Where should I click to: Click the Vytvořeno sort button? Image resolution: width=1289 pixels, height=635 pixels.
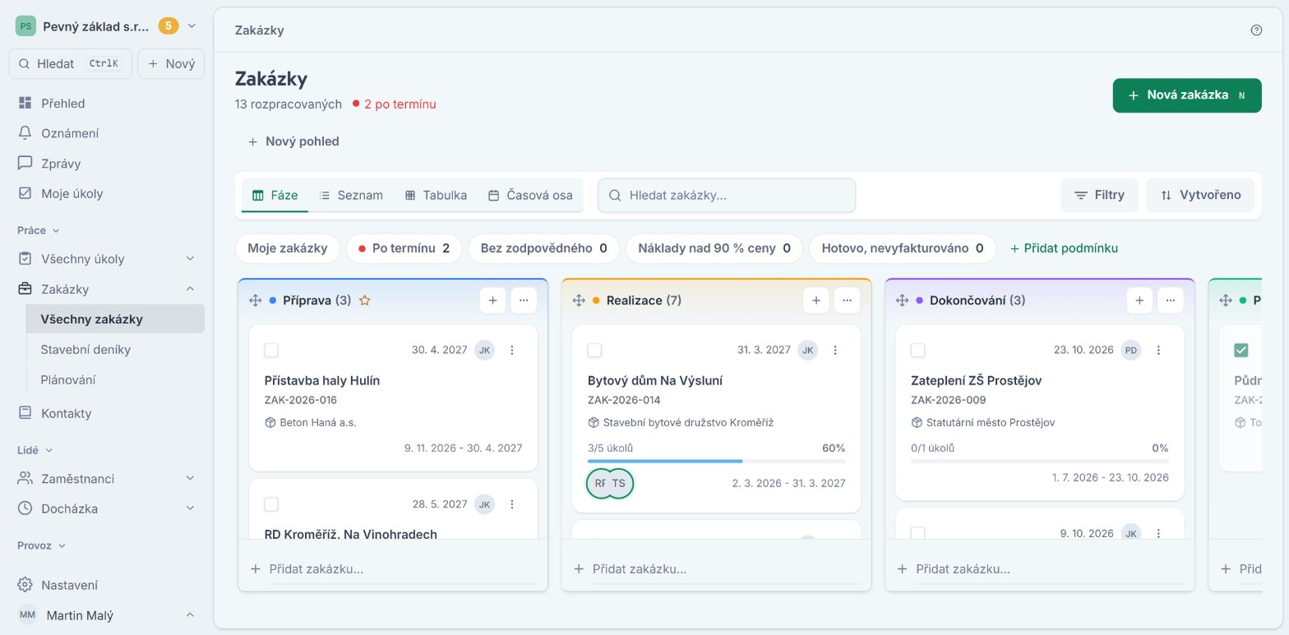click(1200, 196)
